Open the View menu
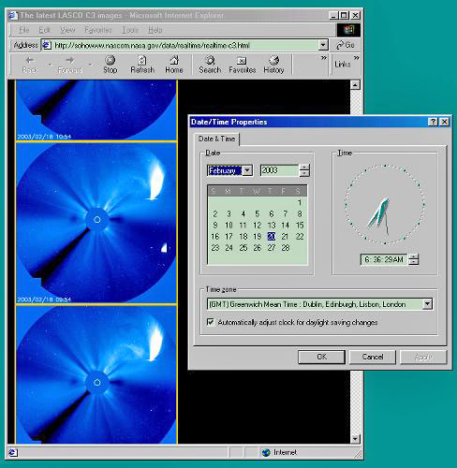This screenshot has width=457, height=468. tap(67, 30)
